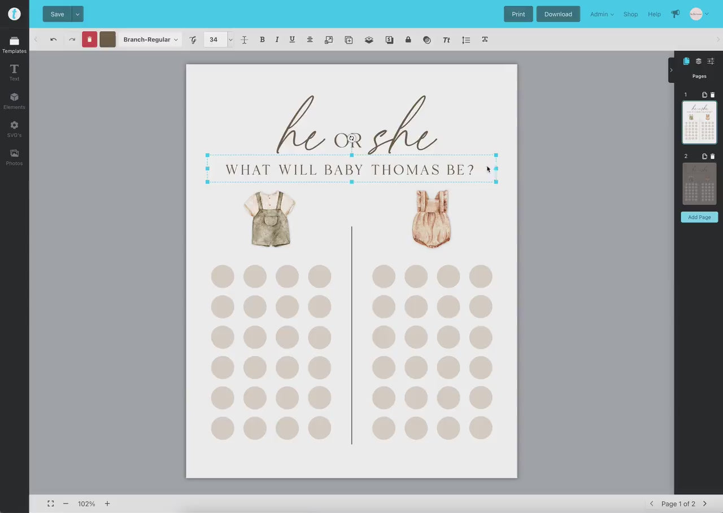Select the boy overalls outfit image
Screen dimensions: 723x513
click(x=270, y=219)
